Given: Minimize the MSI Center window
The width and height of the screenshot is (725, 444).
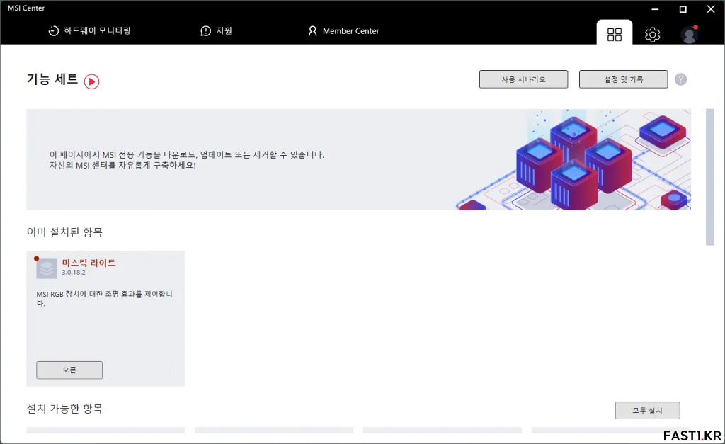Looking at the screenshot, I should point(655,8).
